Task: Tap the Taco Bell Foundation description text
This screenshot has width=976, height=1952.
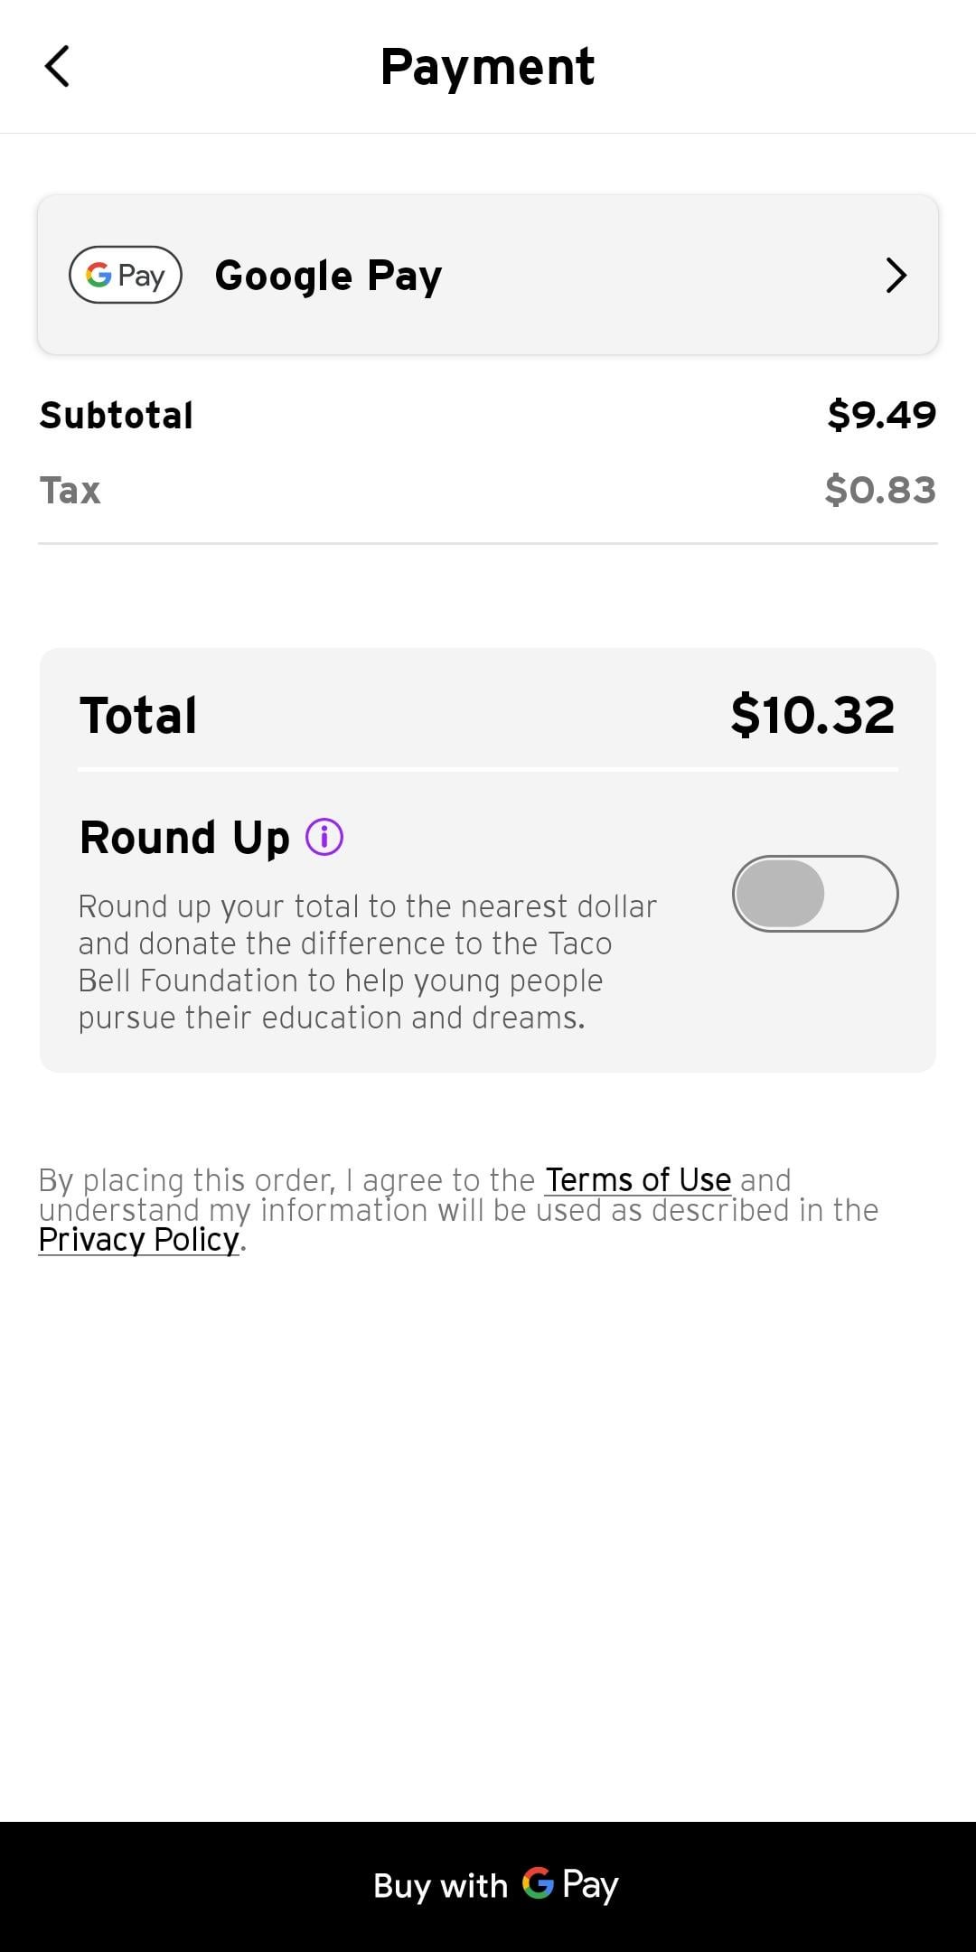Action: point(367,962)
